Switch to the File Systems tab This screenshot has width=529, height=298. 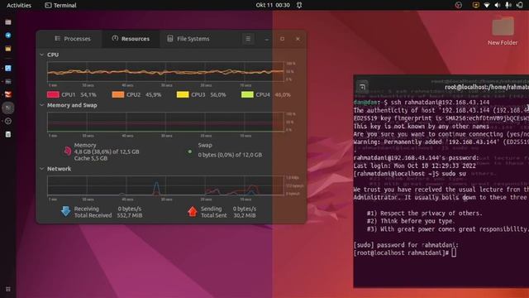click(x=188, y=39)
